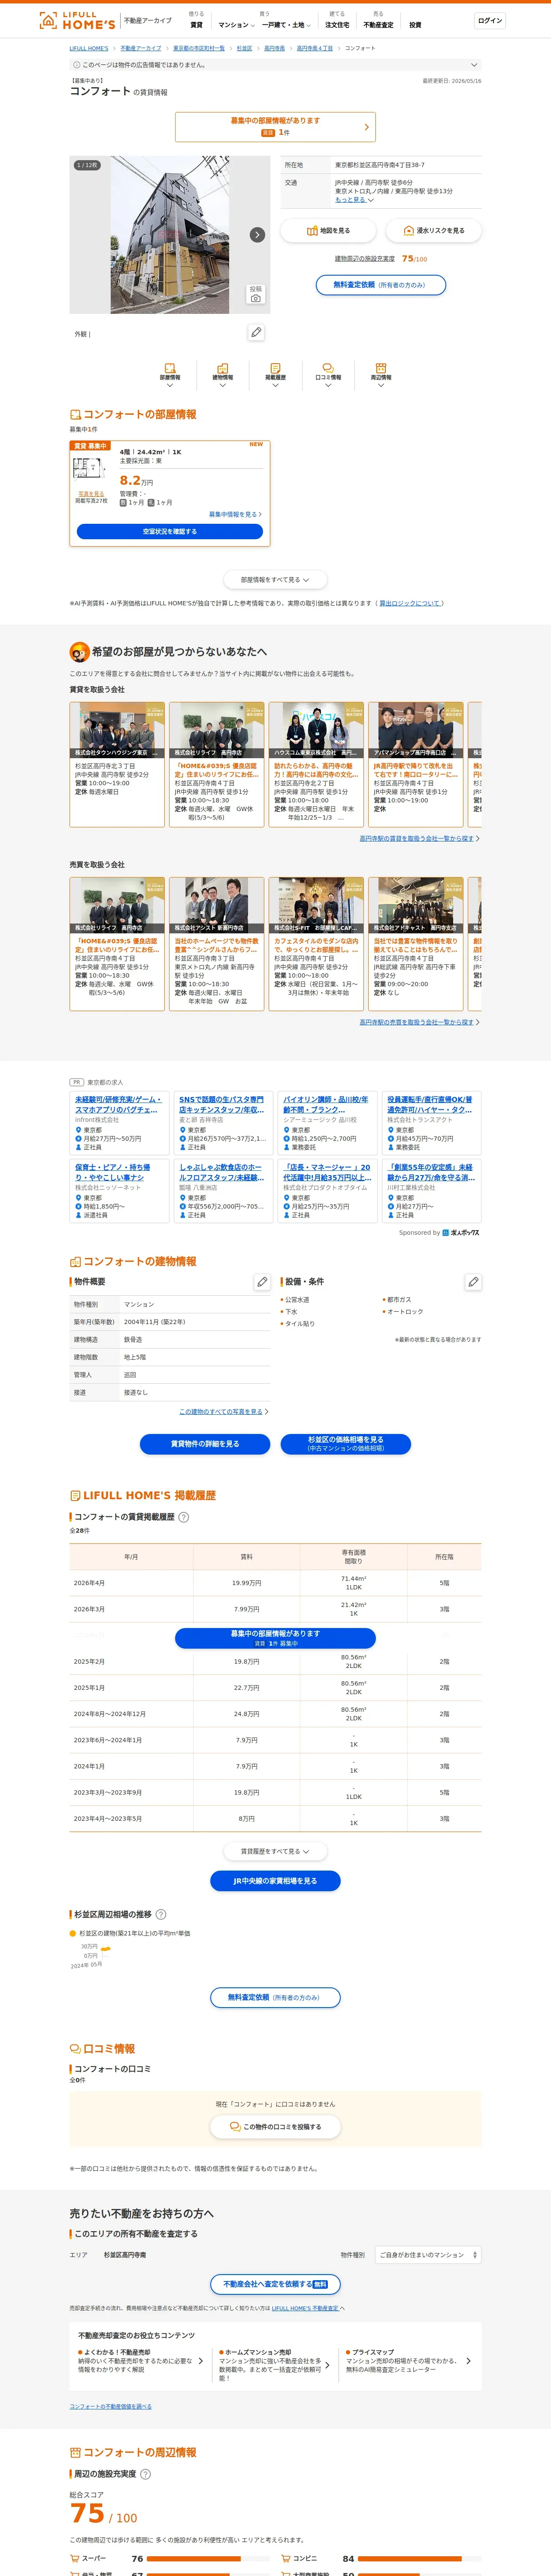
Task: Click the 投稿 camera photo-post icon
Action: click(x=256, y=294)
